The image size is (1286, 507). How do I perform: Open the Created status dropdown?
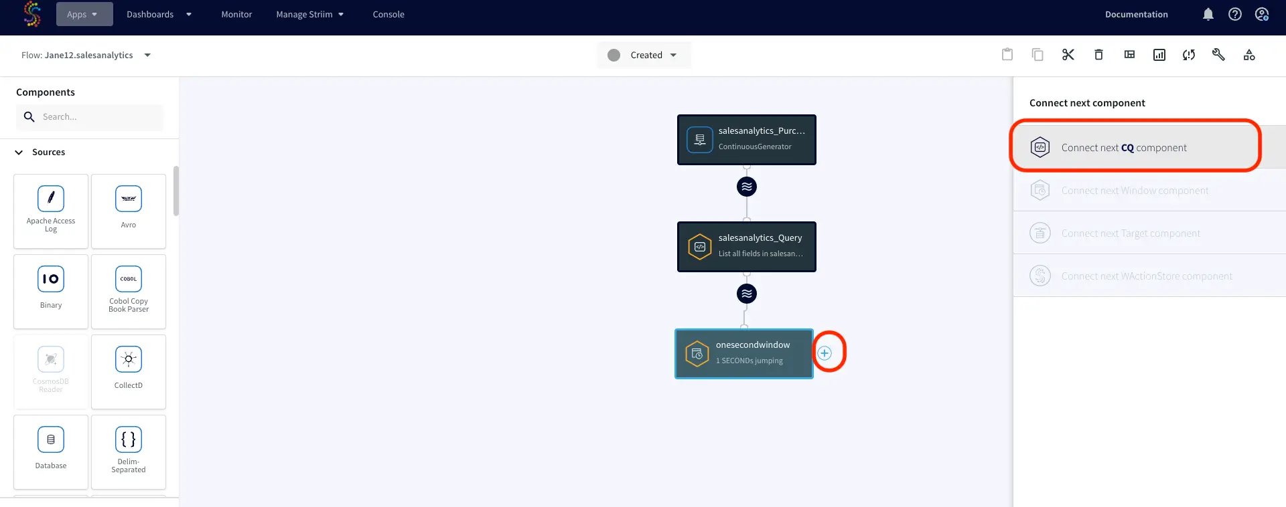(644, 55)
